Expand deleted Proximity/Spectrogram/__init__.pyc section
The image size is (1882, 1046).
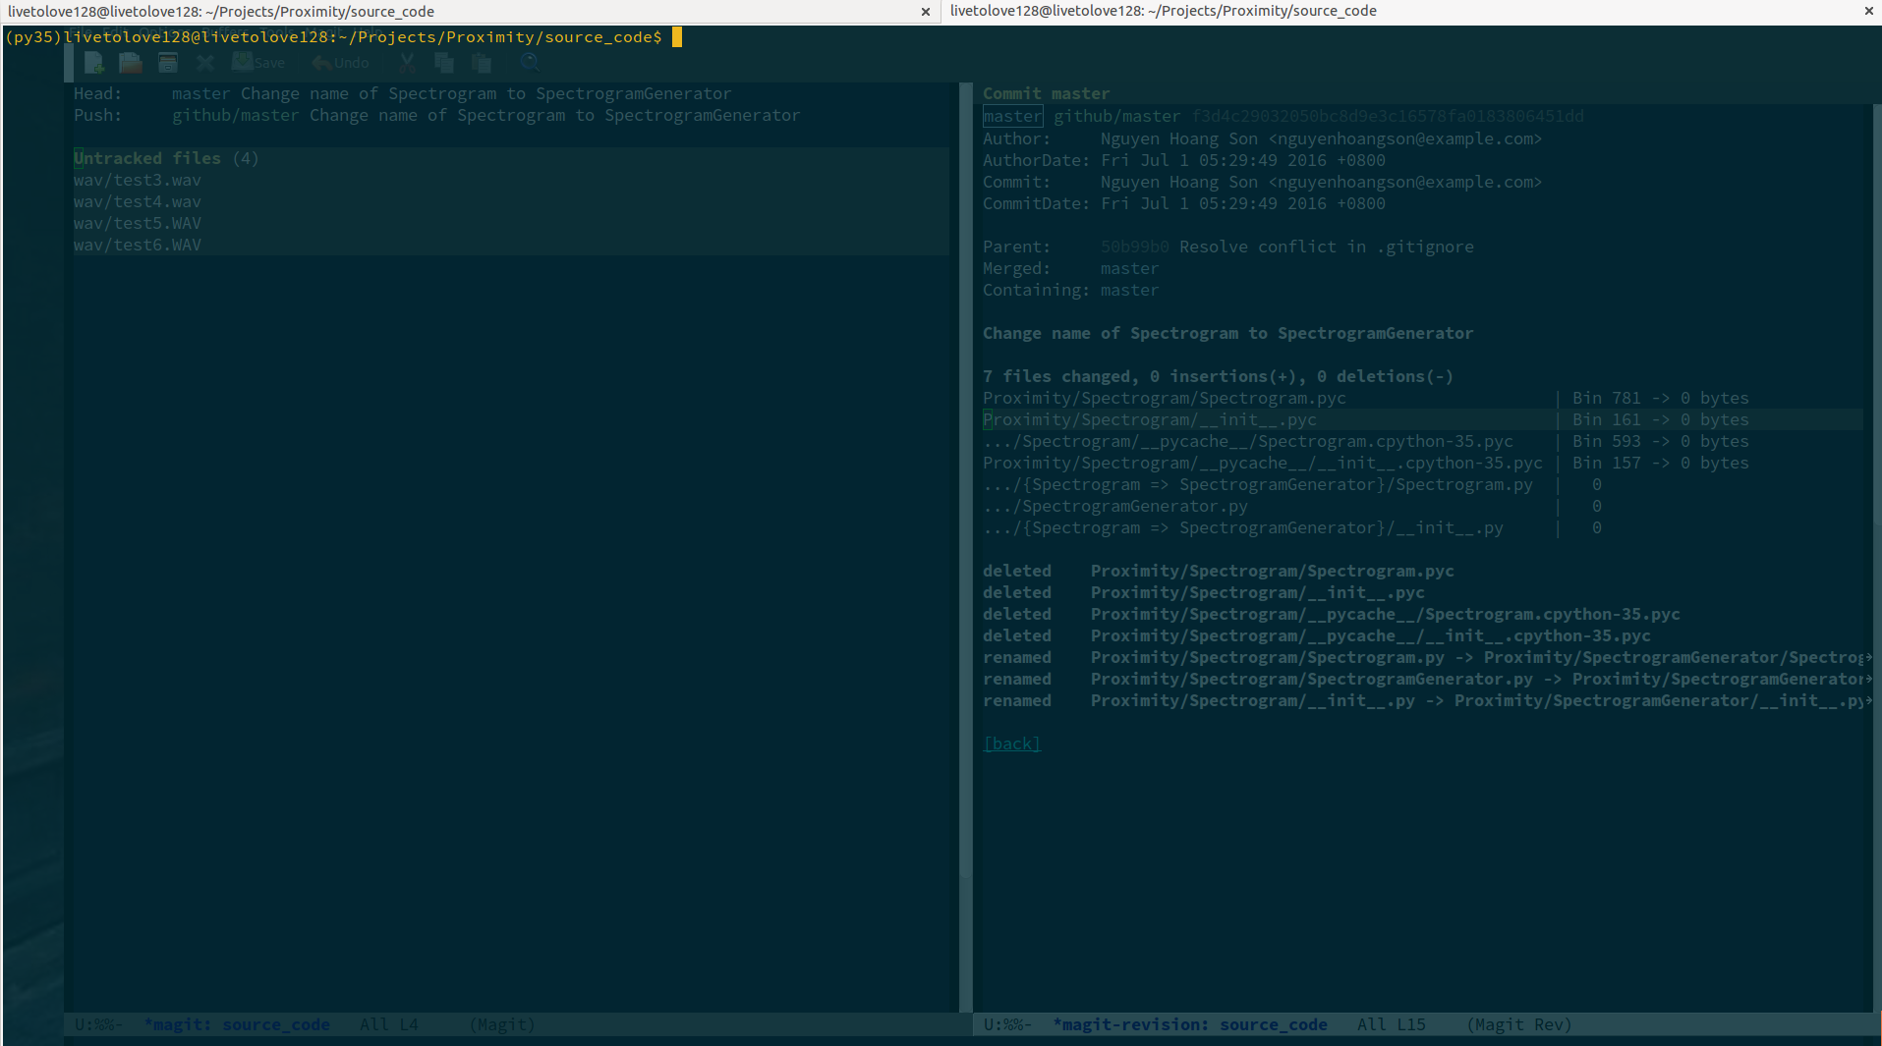click(1204, 592)
